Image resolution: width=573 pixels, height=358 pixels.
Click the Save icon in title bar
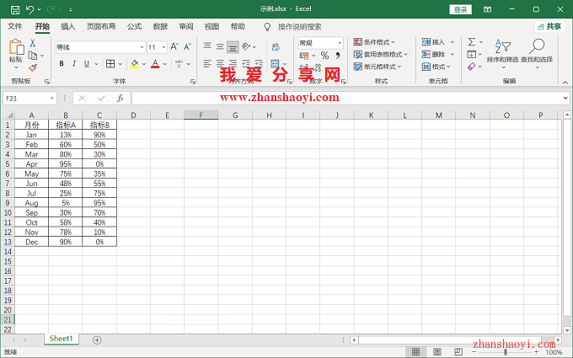15,9
